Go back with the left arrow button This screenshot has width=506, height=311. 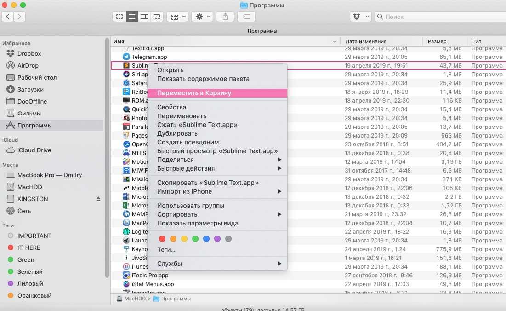point(8,17)
